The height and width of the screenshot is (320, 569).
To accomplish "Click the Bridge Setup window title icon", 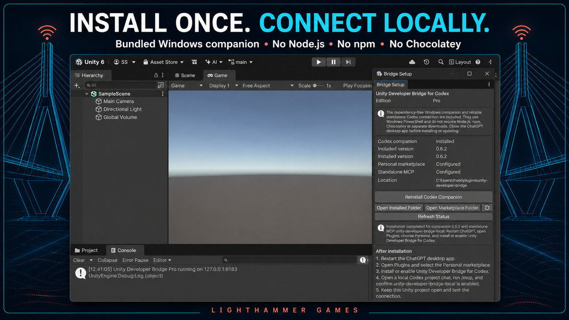I will pyautogui.click(x=379, y=74).
